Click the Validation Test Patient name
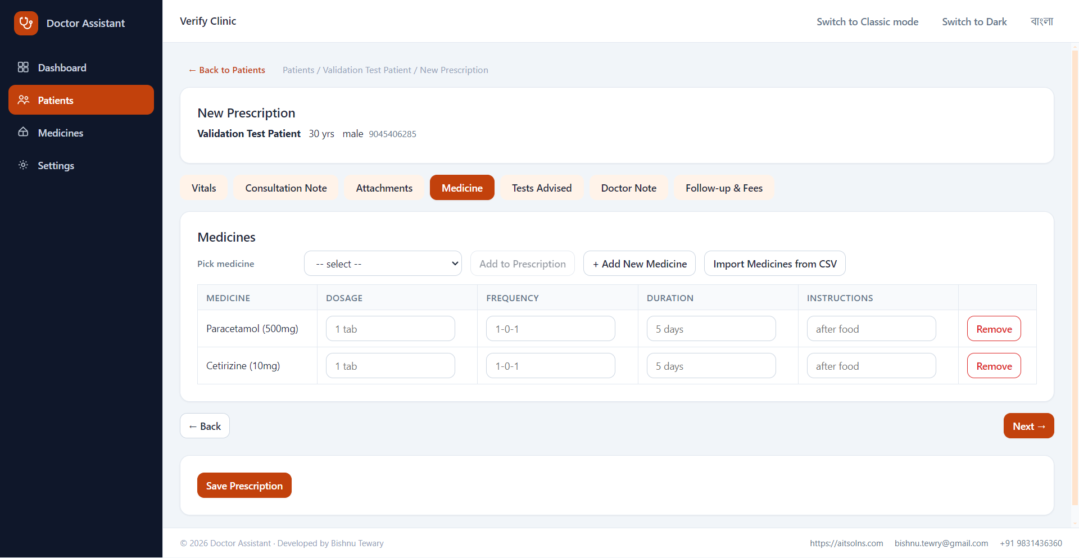 (x=249, y=134)
